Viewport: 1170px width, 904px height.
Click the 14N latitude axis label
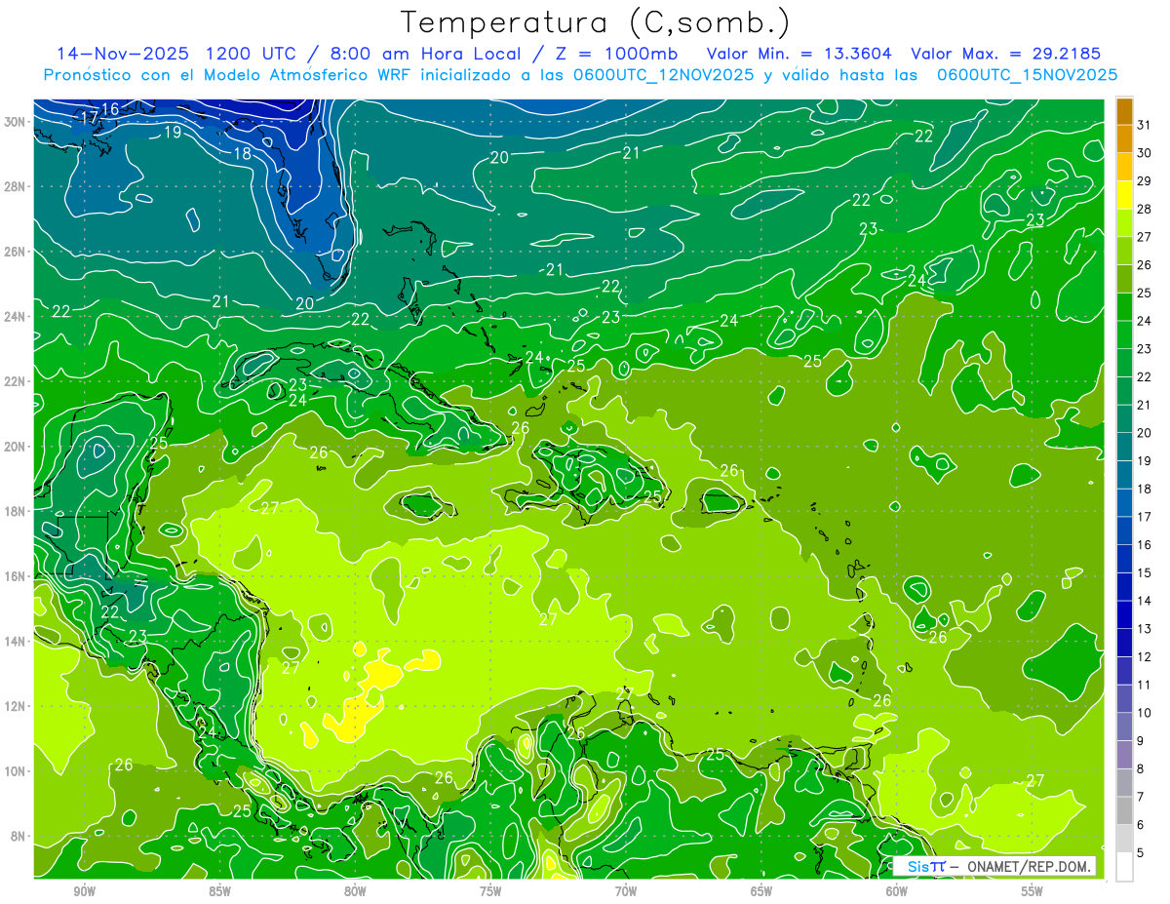pyautogui.click(x=16, y=641)
